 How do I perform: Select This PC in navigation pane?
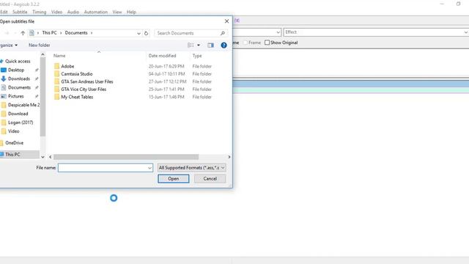pos(12,155)
